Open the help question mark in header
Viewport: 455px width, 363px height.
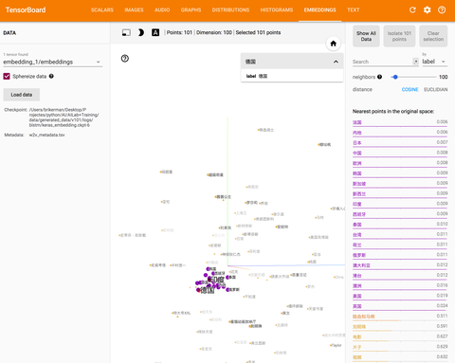tap(442, 9)
